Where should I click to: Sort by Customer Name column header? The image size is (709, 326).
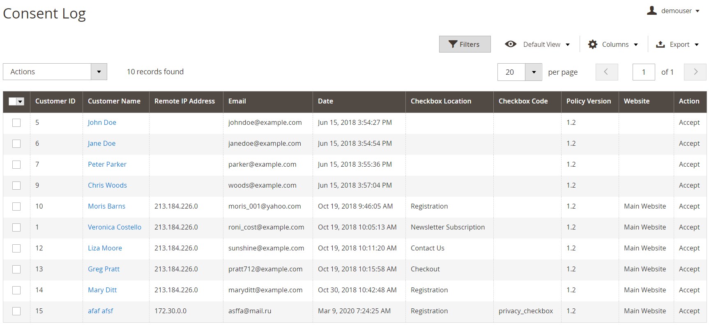pos(116,101)
